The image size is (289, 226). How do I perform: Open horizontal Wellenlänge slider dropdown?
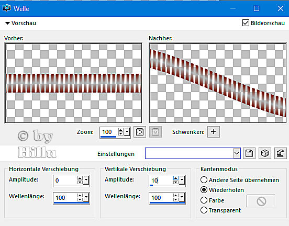coord(86,197)
